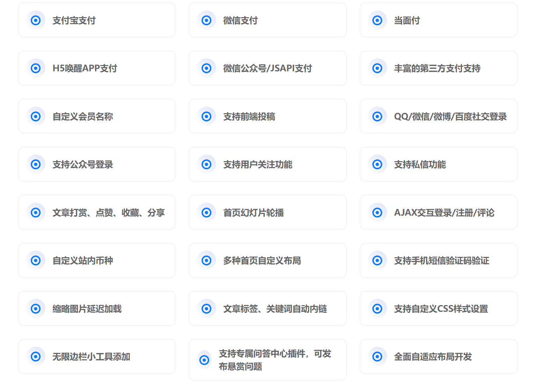Viewport: 536px width, 389px height.
Task: Click the circle icon next to 微信支付
Action: coord(207,20)
